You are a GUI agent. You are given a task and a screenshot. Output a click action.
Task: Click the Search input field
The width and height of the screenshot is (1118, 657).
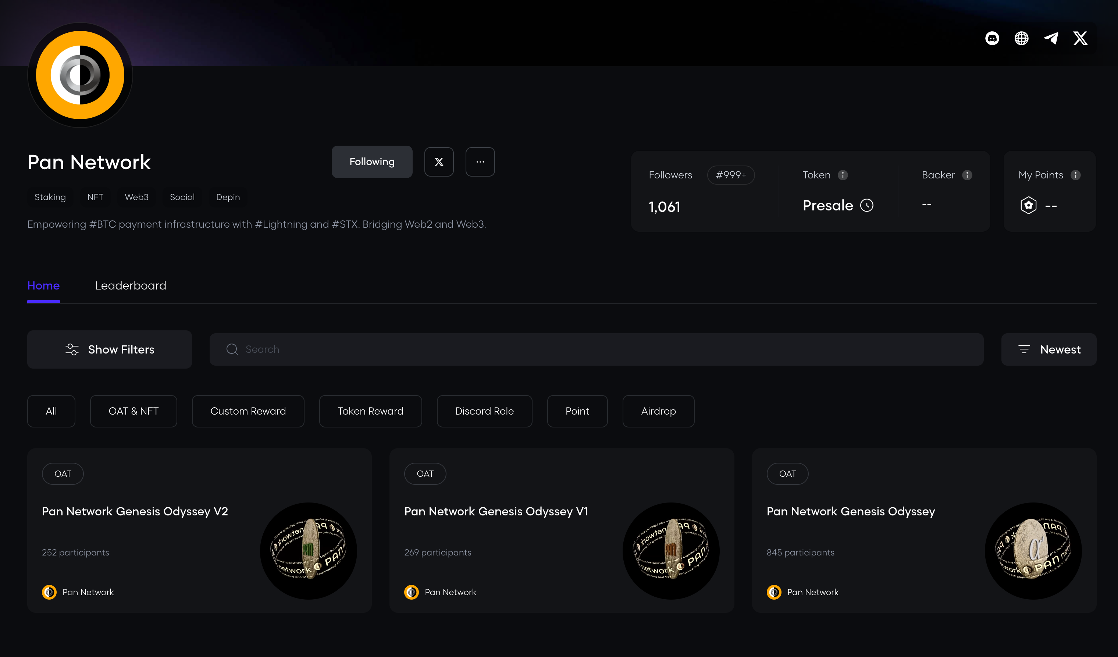[x=596, y=349]
